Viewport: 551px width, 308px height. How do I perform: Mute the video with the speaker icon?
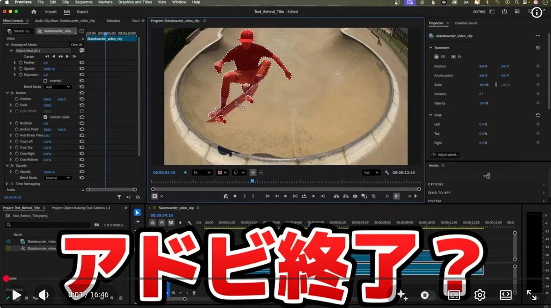(x=44, y=295)
